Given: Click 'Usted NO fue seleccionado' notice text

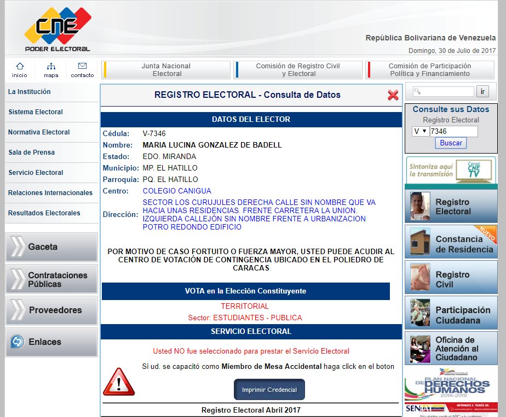Looking at the screenshot, I should (251, 351).
